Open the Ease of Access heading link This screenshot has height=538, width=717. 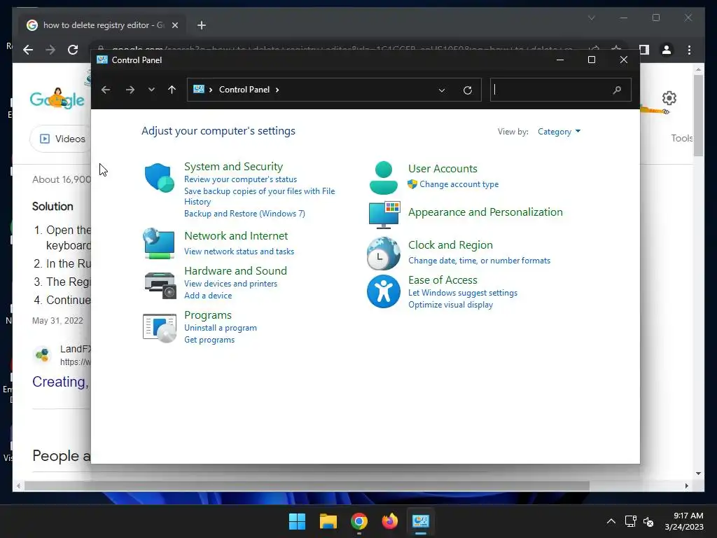point(443,280)
